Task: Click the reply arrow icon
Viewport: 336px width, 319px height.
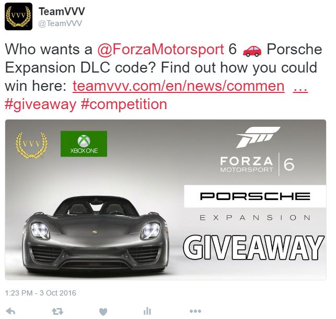Action: 10,311
